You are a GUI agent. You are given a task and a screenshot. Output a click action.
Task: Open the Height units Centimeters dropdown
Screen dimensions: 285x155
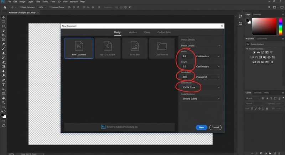tap(208, 66)
